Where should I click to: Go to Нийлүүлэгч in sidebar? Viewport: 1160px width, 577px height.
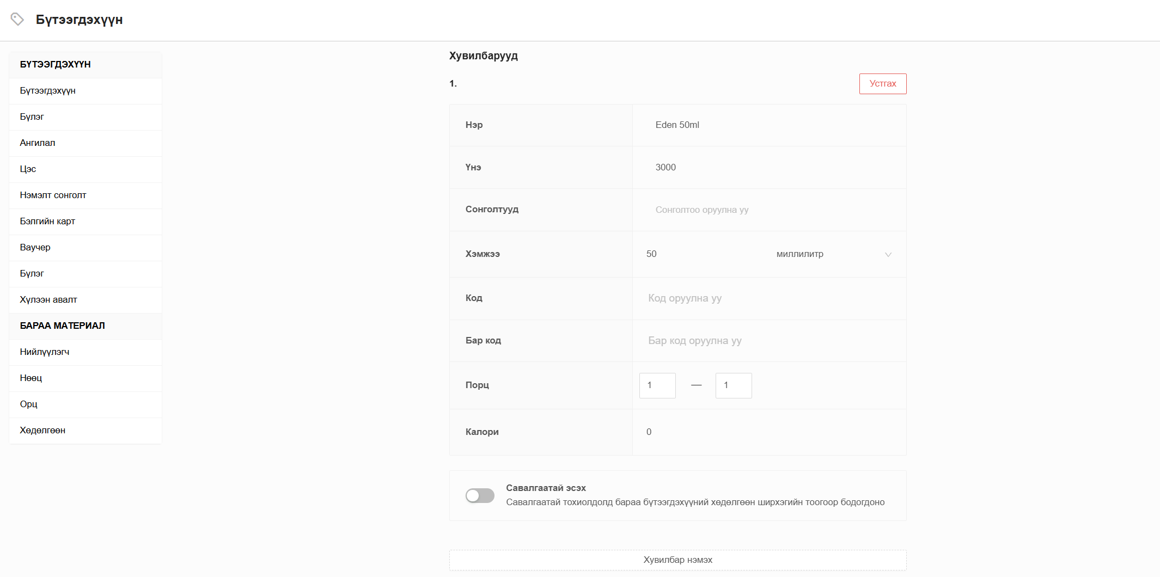pos(45,352)
